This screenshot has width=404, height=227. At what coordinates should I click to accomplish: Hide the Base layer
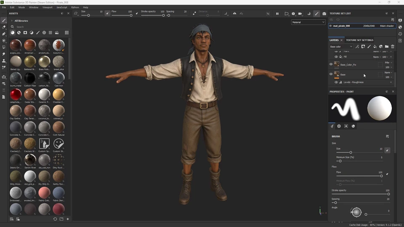(x=331, y=74)
